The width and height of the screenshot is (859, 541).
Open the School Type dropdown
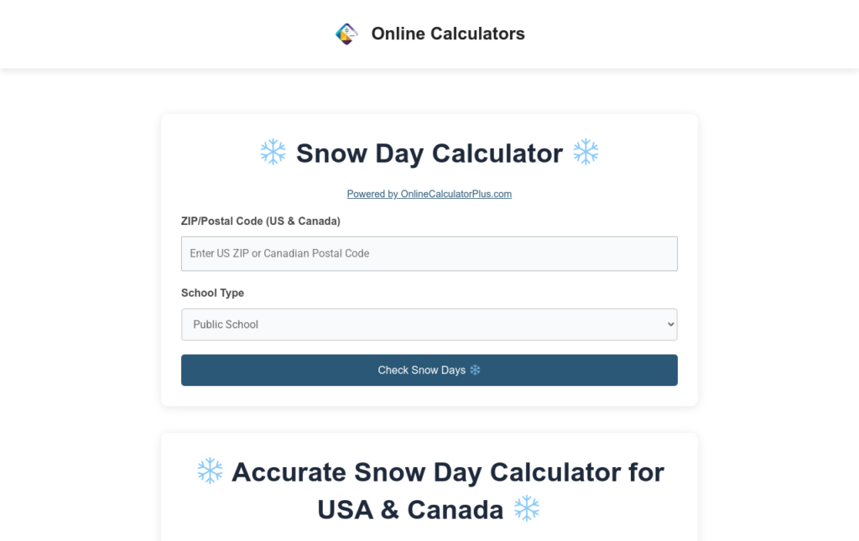429,324
